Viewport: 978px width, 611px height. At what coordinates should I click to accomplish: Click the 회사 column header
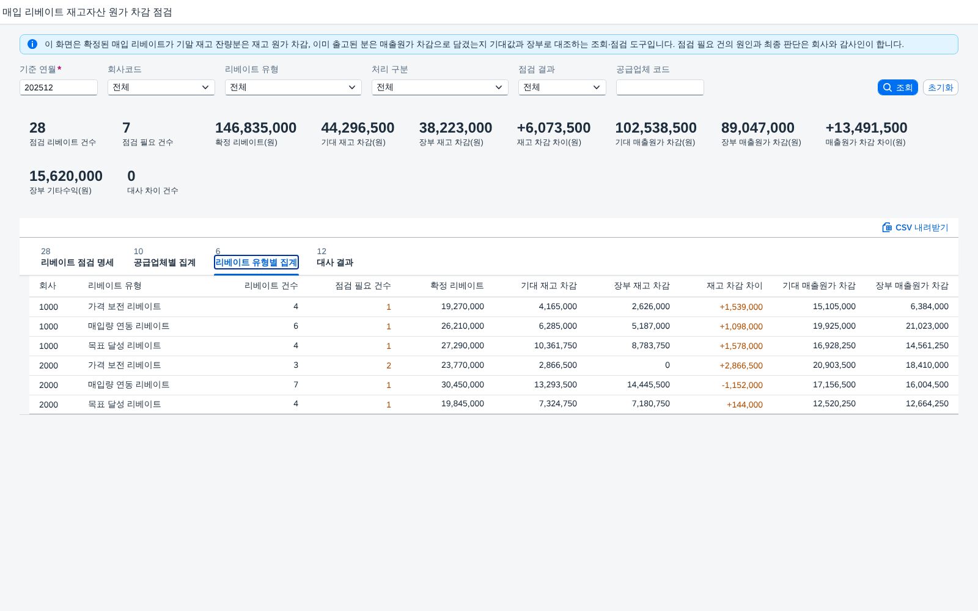point(48,285)
